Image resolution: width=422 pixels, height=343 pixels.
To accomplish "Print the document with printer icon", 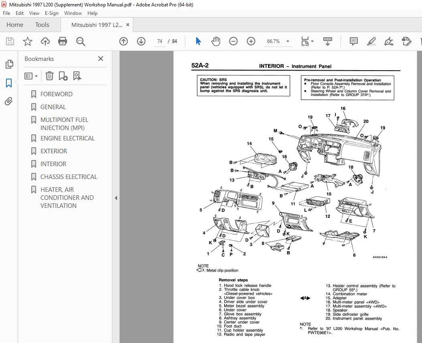I will coord(63,41).
